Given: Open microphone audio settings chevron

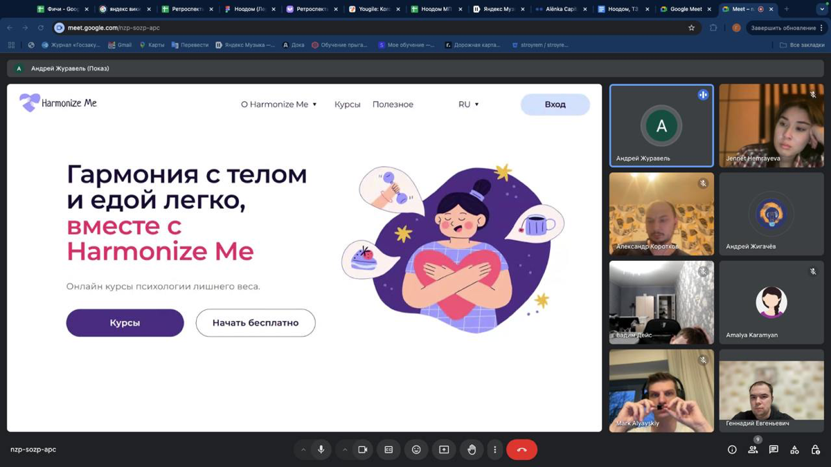Looking at the screenshot, I should (x=303, y=450).
